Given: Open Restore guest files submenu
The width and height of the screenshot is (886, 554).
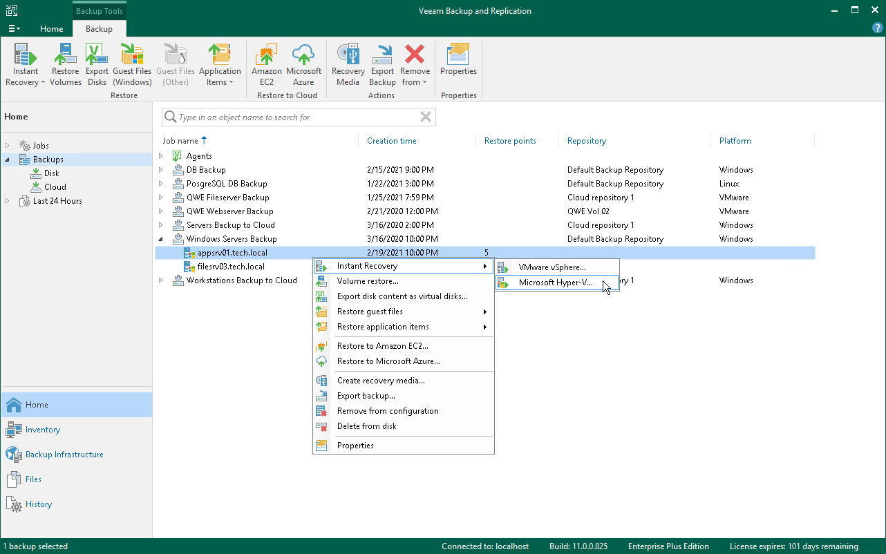Looking at the screenshot, I should (404, 312).
